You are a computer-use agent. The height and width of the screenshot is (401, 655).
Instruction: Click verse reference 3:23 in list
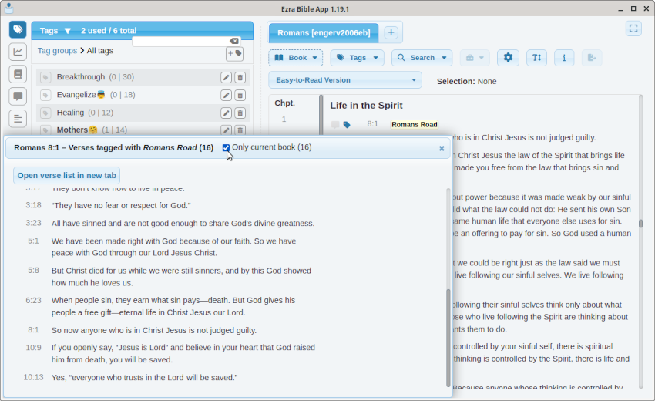tap(33, 224)
